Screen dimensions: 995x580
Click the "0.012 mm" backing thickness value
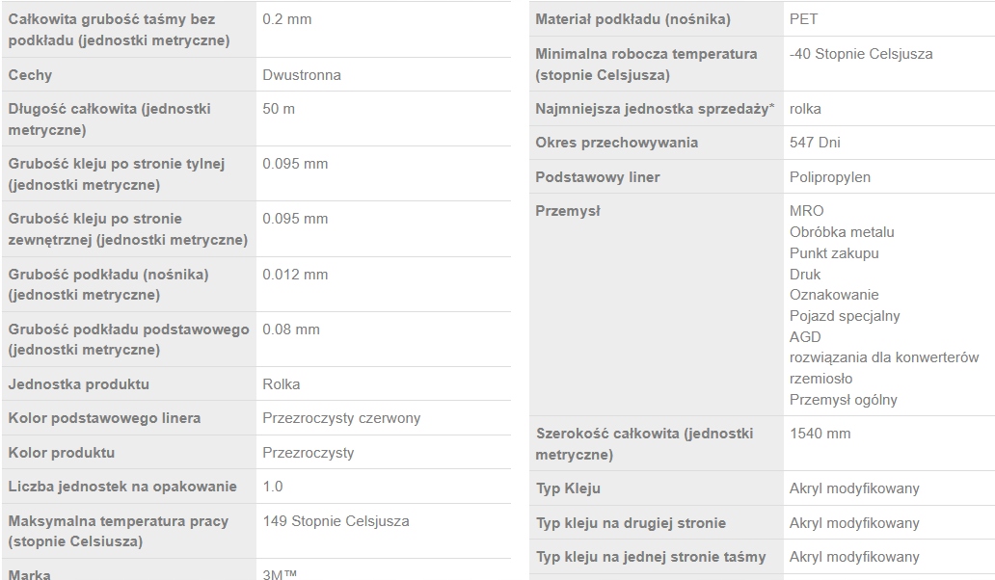point(295,275)
